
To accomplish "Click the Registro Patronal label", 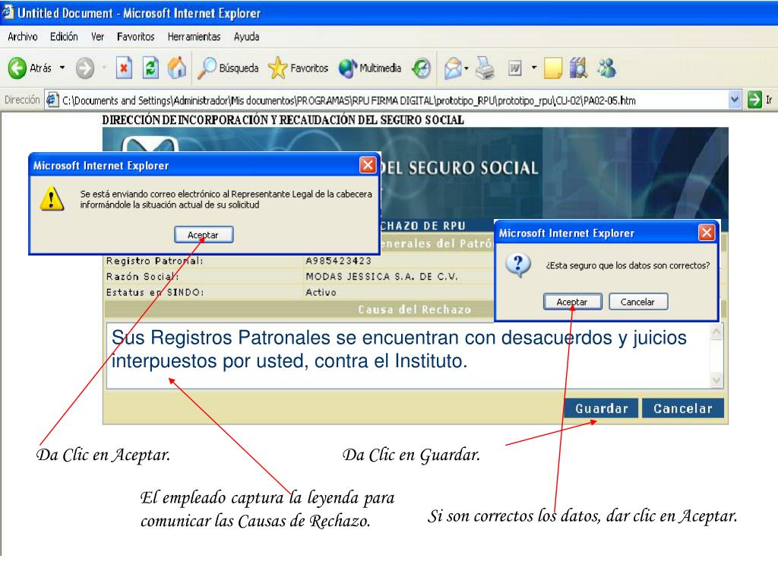I will click(x=155, y=262).
